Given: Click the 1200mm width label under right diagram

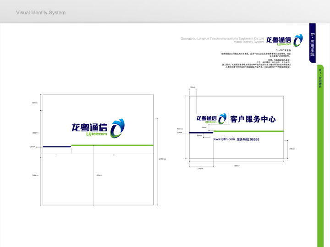Looking at the screenshot, I should click(x=237, y=166).
